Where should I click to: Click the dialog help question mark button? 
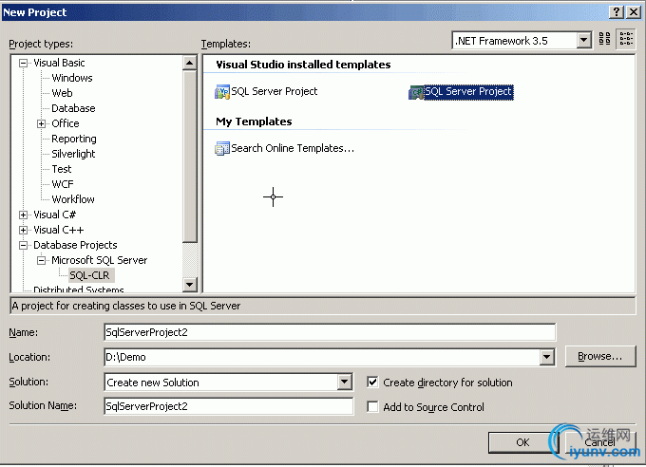click(x=617, y=12)
